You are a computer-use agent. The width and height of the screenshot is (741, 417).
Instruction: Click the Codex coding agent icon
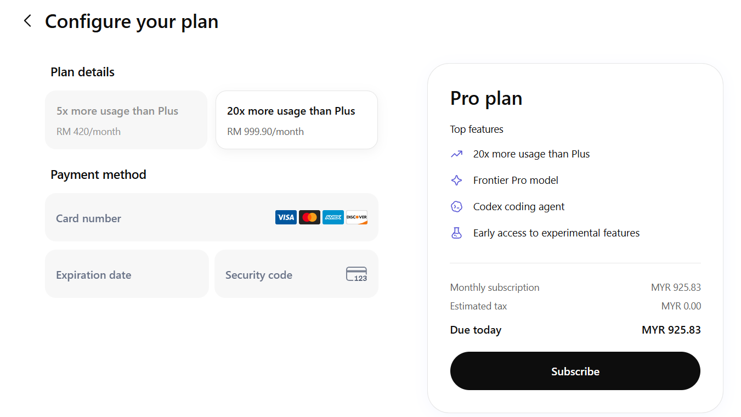[x=456, y=207]
